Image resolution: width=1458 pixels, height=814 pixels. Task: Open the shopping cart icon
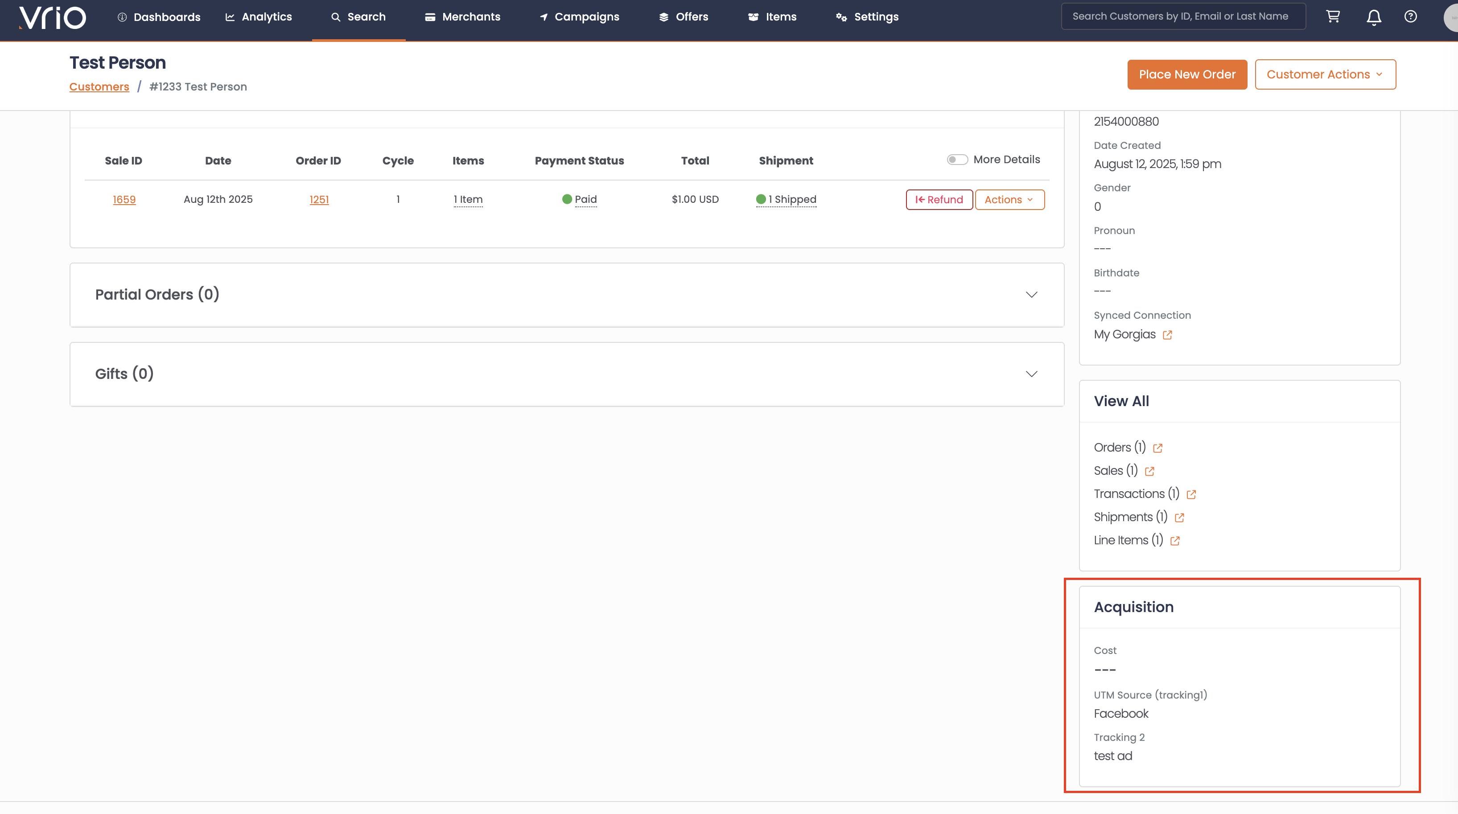(x=1333, y=16)
